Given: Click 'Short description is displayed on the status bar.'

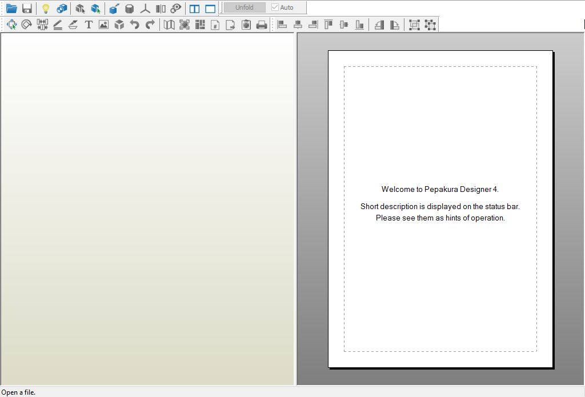Looking at the screenshot, I should tap(440, 206).
